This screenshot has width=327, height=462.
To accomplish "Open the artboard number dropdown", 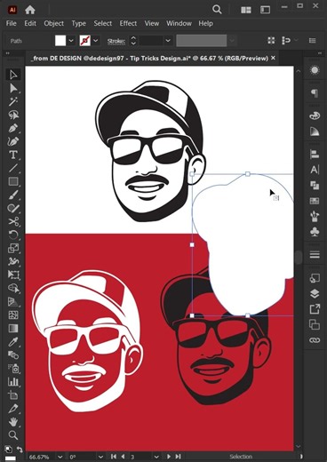I will pyautogui.click(x=156, y=457).
